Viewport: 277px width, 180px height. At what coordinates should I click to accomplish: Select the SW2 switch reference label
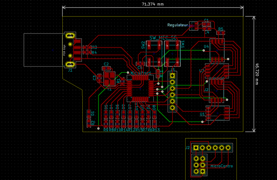pos(143,44)
